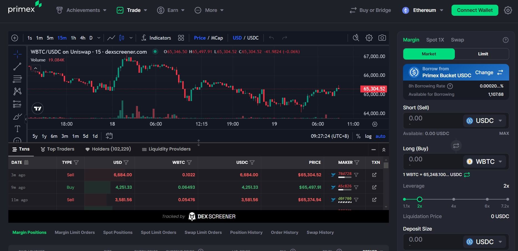Click the Margin help question mark icon
518x251 pixels.
(x=506, y=40)
